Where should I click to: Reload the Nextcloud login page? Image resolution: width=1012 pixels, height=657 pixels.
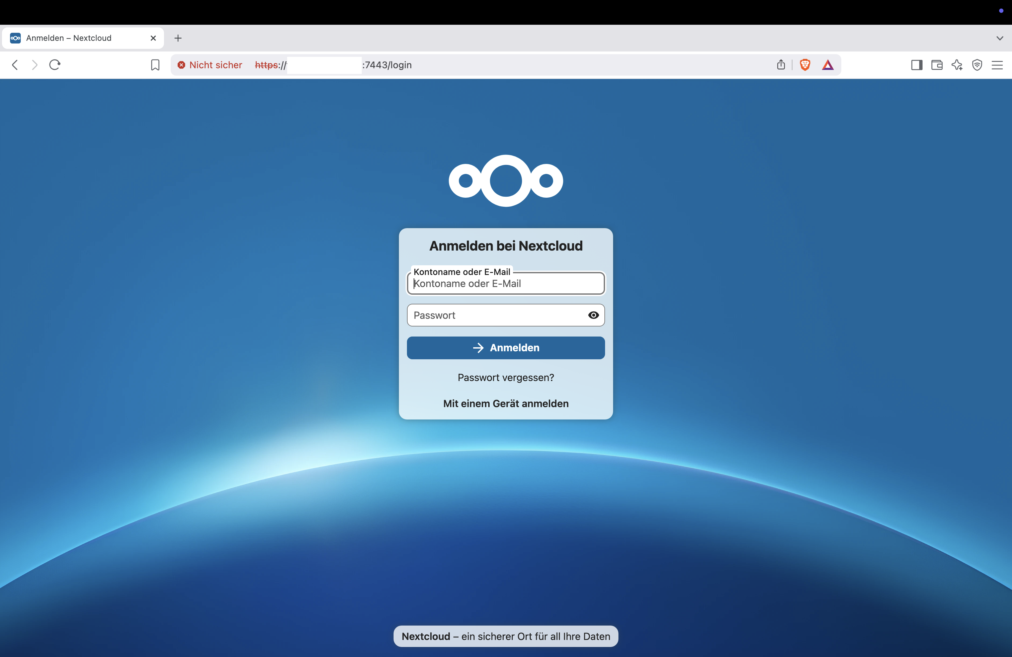tap(55, 65)
